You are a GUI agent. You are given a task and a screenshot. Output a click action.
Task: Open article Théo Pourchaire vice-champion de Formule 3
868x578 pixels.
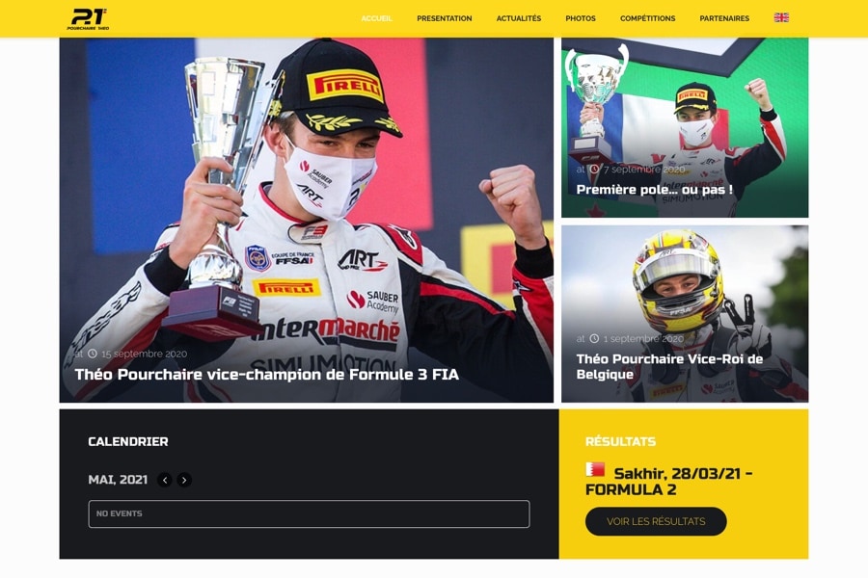point(267,375)
